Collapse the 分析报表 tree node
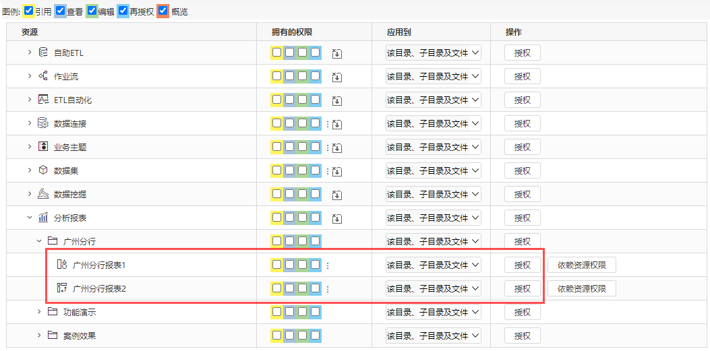710x351 pixels. [30, 218]
